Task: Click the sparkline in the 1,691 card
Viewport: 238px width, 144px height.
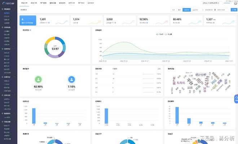Action: pos(62,22)
